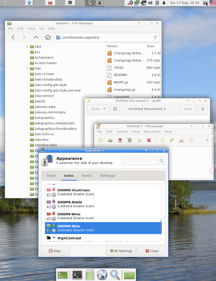The width and height of the screenshot is (216, 281).
Task: Open the Search menu in Mousepad
Action: click(122, 131)
